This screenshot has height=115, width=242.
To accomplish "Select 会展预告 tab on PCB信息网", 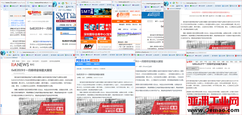I will [88, 64].
